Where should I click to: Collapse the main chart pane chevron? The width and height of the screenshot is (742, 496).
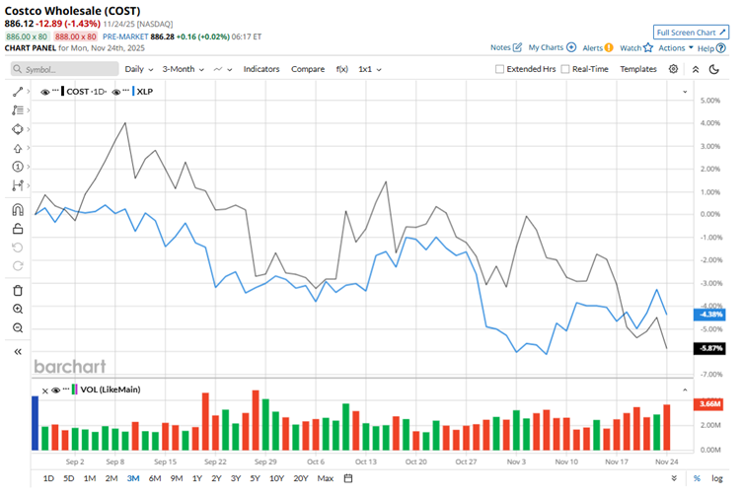(x=685, y=92)
